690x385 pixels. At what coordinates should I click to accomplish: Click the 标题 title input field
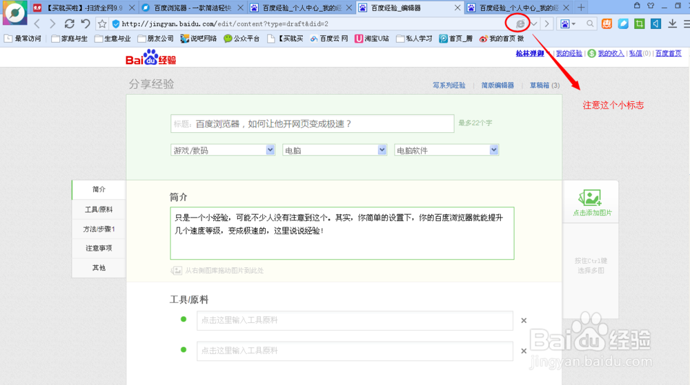click(312, 124)
